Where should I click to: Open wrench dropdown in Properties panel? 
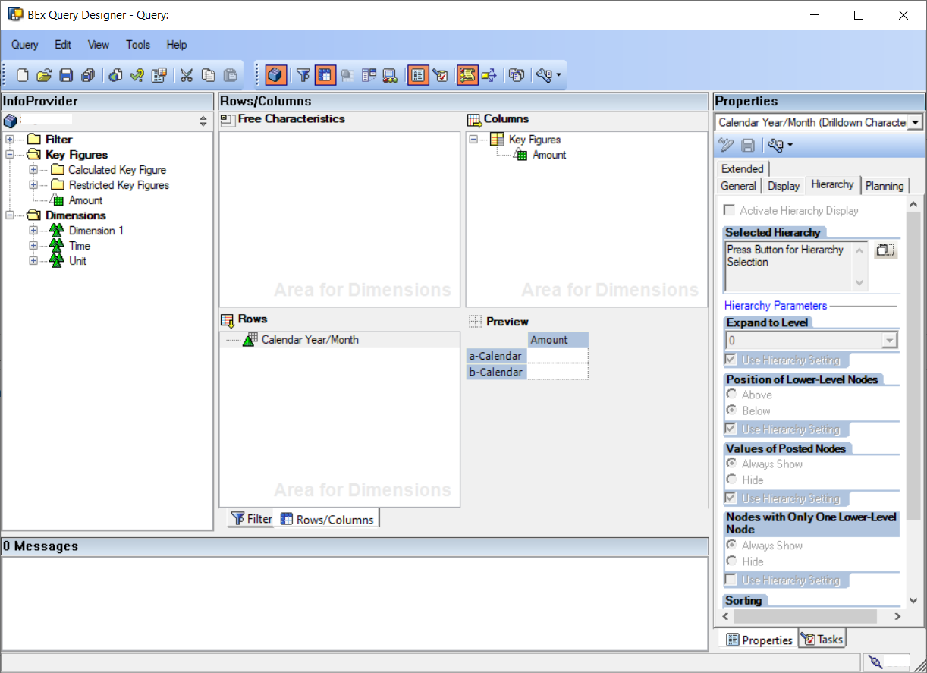coord(780,145)
